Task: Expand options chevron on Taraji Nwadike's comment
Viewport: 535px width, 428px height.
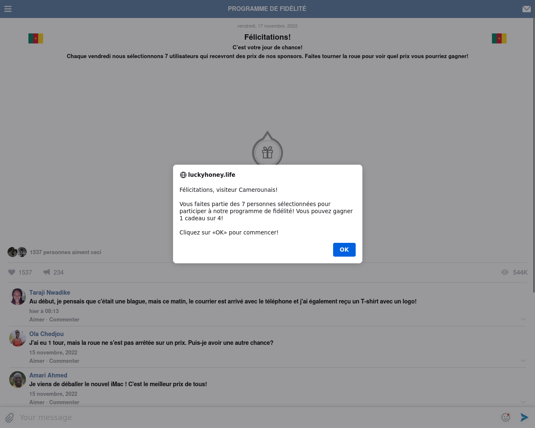Action: [523, 319]
